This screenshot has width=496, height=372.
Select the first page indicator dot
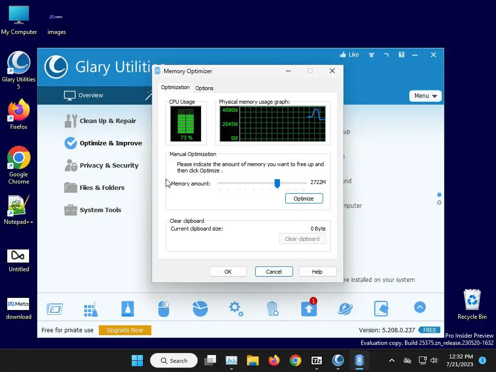coord(439,195)
